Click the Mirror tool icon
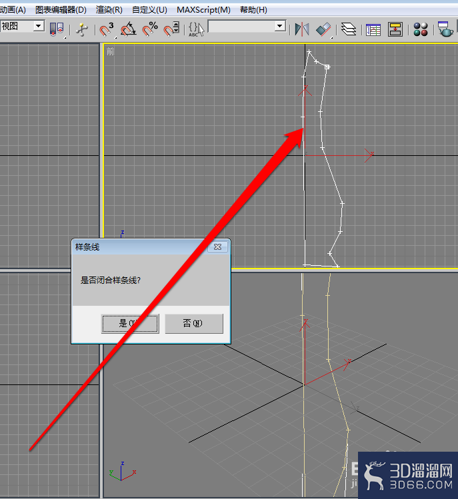Image resolution: width=458 pixels, height=499 pixels. 302,29
